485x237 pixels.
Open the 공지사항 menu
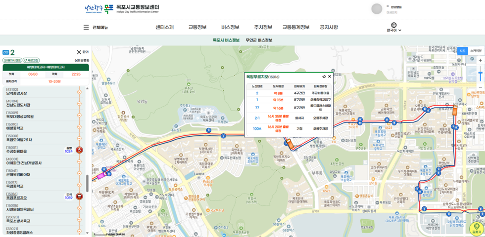pyautogui.click(x=329, y=27)
